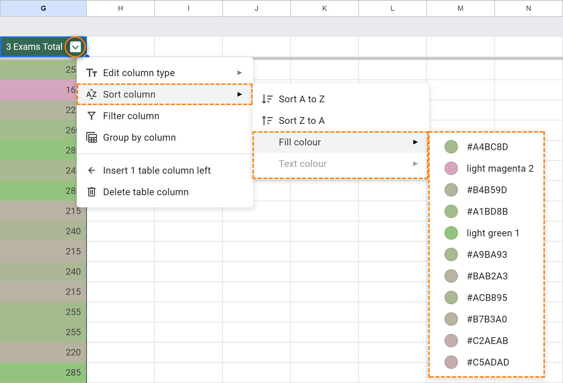This screenshot has width=563, height=383.
Task: Pick the #C2AEAB colour swatch
Action: [451, 341]
